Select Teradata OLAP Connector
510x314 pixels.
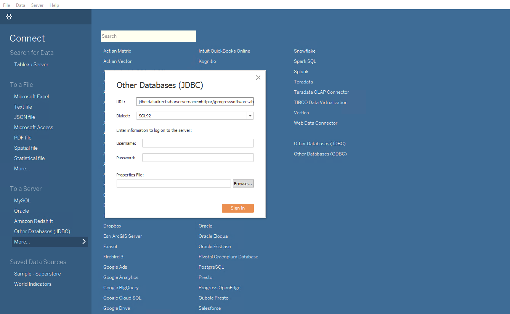click(321, 92)
